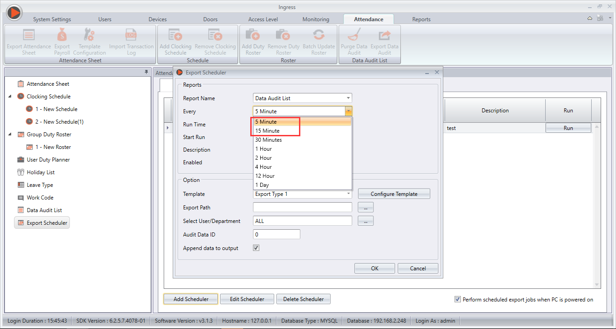Image resolution: width=616 pixels, height=329 pixels.
Task: Choose 30 Minutes from the interval list
Action: click(303, 140)
